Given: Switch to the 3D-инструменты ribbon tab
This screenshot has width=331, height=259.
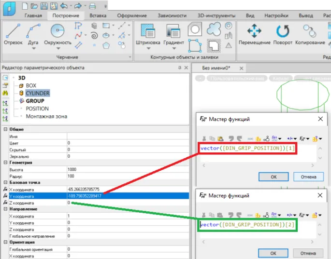Looking at the screenshot, I should tap(216, 15).
